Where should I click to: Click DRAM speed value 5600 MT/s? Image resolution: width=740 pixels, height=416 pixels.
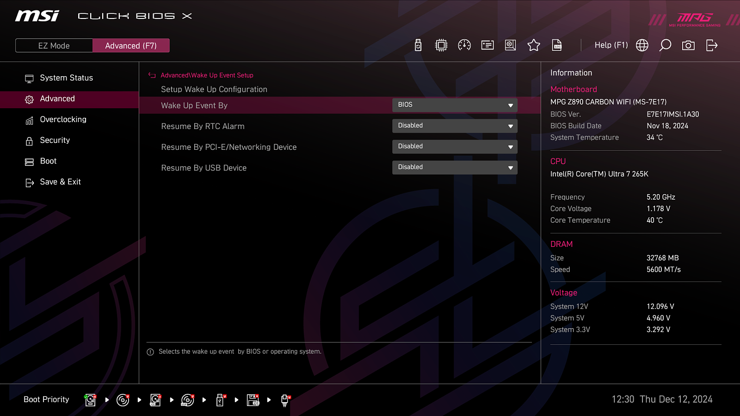663,269
